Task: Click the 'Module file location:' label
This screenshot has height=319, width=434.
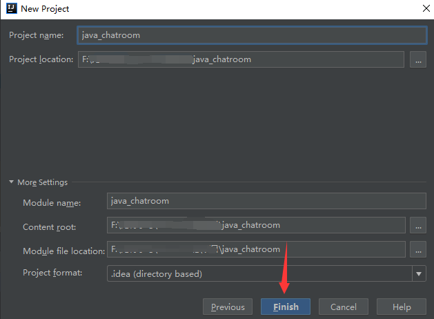Action: (x=64, y=251)
